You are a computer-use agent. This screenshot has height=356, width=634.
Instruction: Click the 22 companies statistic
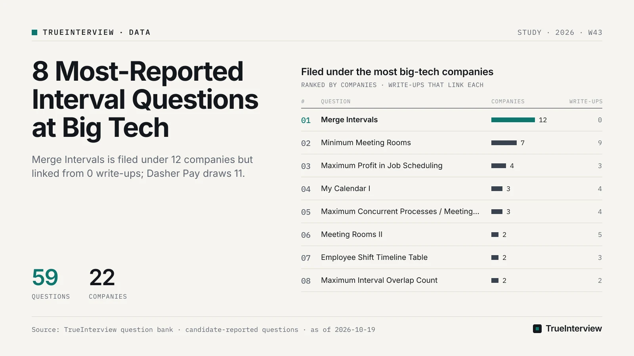click(x=108, y=283)
